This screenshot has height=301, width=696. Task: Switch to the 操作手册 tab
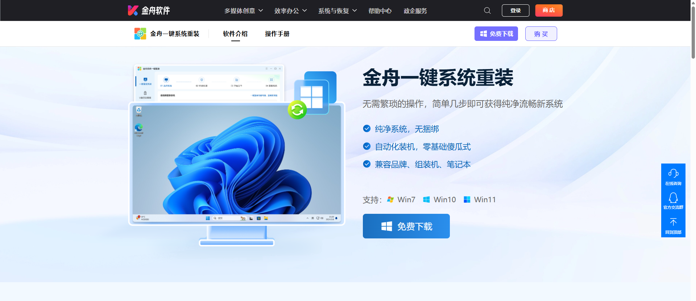click(277, 34)
